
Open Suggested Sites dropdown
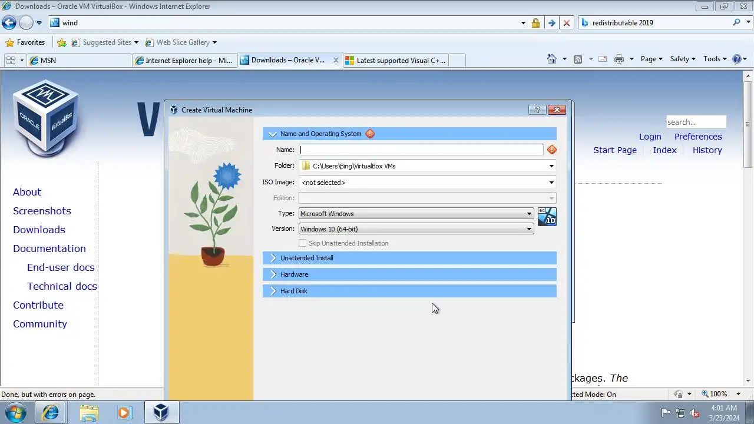pyautogui.click(x=105, y=42)
